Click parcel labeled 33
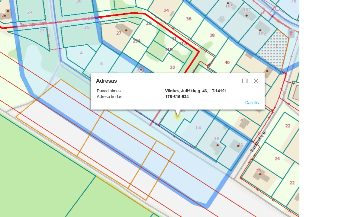The image size is (348, 217). (x=172, y=67)
